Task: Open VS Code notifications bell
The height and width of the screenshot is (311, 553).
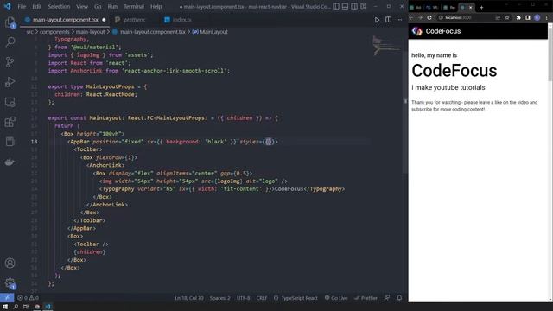Action: pyautogui.click(x=399, y=298)
